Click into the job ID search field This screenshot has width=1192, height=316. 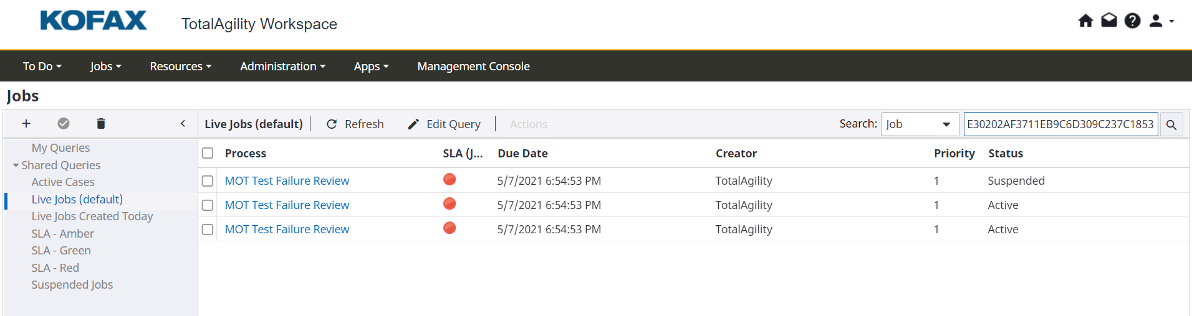click(1060, 124)
